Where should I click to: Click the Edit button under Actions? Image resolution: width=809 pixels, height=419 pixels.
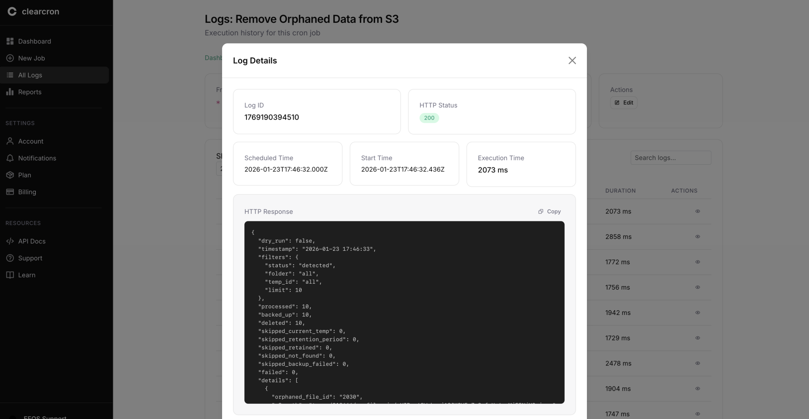[x=624, y=103]
